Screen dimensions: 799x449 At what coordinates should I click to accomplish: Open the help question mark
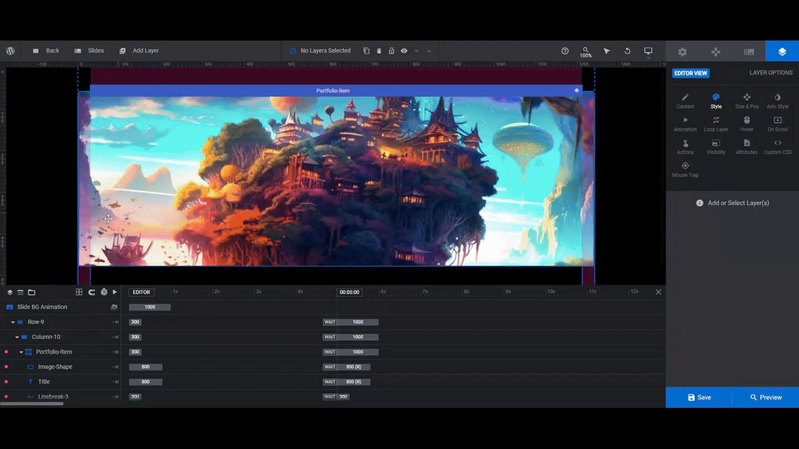coord(565,51)
